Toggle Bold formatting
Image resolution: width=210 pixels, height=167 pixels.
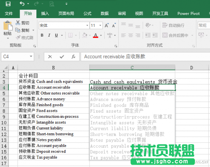pos(42,35)
